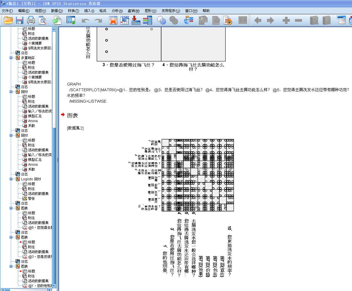The height and width of the screenshot is (291, 352).
Task: Demote outline item with right arrow icon
Action: click(270, 20)
